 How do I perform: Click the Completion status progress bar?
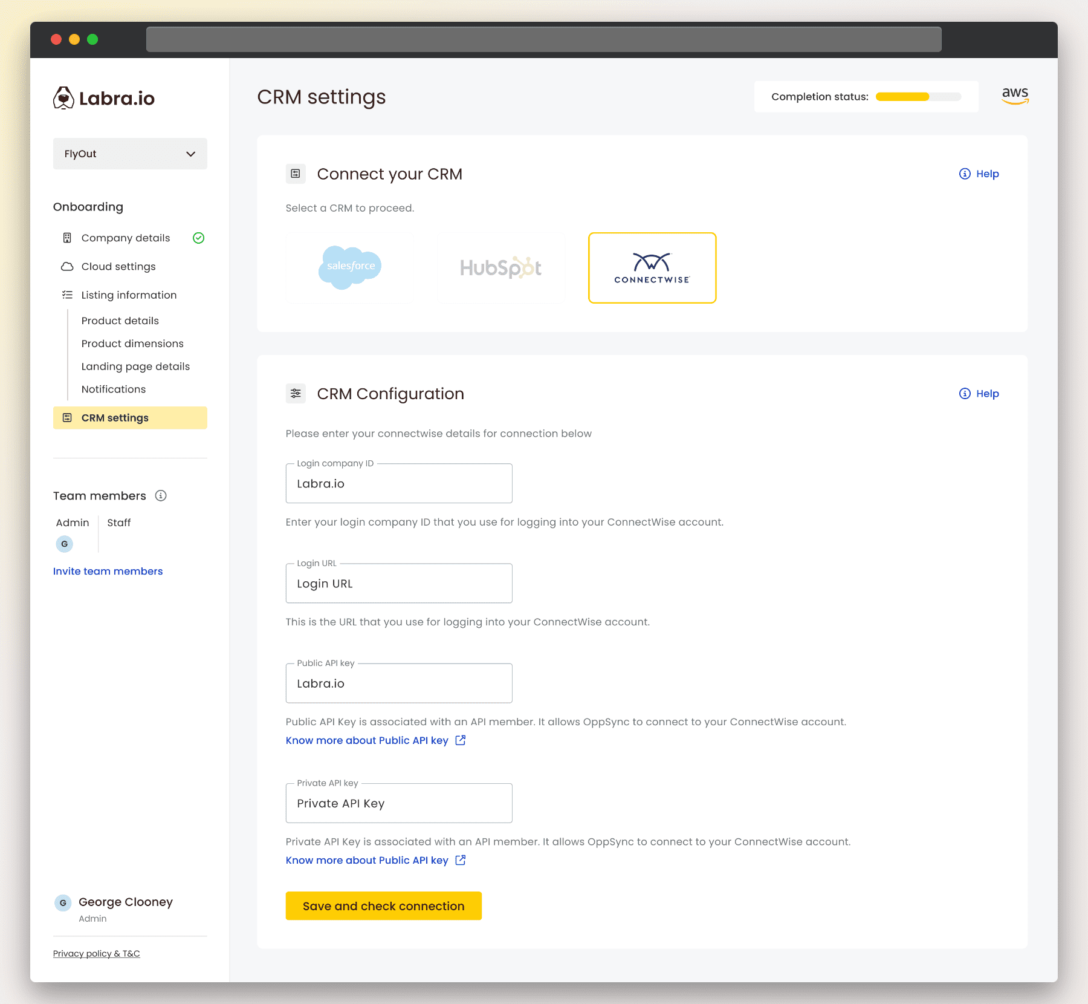pyautogui.click(x=918, y=97)
